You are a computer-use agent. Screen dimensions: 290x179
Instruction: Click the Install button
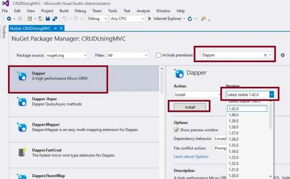[190, 107]
